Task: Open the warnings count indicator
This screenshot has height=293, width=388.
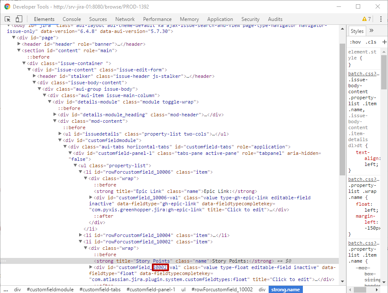Action: tap(367, 19)
